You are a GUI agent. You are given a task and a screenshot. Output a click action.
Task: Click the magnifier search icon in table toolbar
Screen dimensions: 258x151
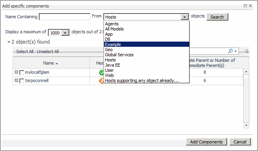pos(230,51)
